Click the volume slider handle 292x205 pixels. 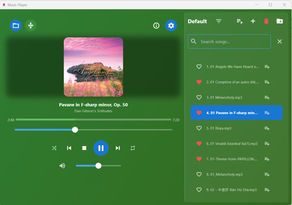click(98, 166)
